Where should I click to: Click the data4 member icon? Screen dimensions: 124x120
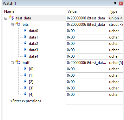pyautogui.click(x=25, y=56)
